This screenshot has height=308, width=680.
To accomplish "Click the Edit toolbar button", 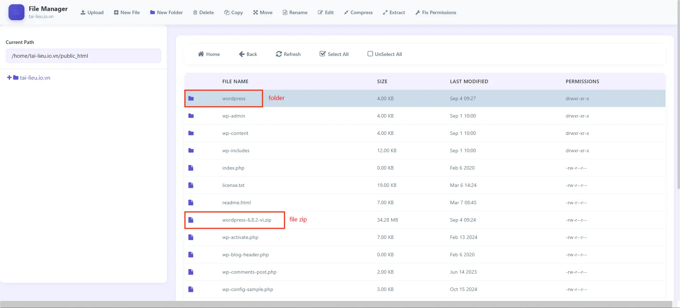I will (326, 12).
